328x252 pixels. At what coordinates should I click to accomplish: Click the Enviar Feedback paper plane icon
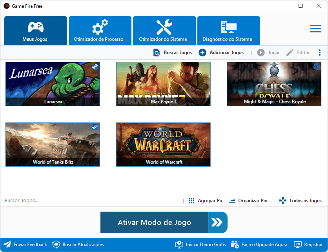coord(7,245)
